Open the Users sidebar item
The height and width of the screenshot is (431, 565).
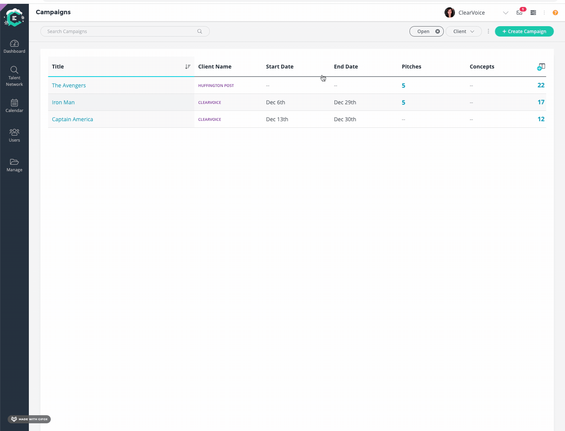coord(14,135)
